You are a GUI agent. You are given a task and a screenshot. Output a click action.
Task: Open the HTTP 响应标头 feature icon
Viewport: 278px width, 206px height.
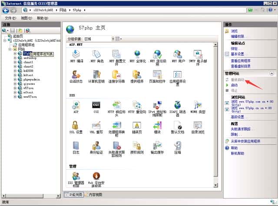tap(116, 105)
